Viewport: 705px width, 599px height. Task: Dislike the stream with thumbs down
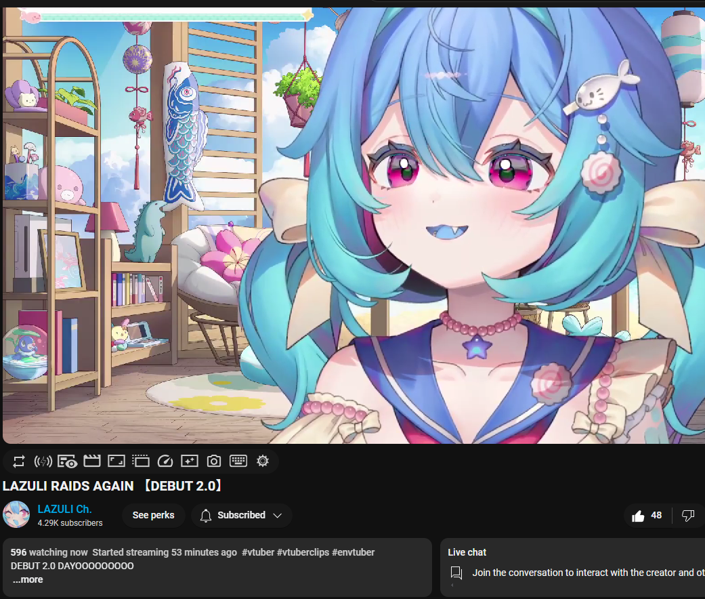688,516
